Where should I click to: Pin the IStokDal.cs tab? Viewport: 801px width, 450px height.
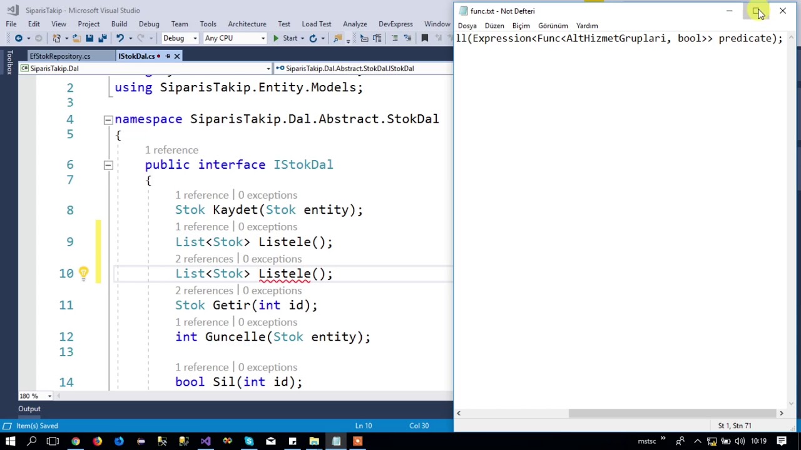(167, 56)
